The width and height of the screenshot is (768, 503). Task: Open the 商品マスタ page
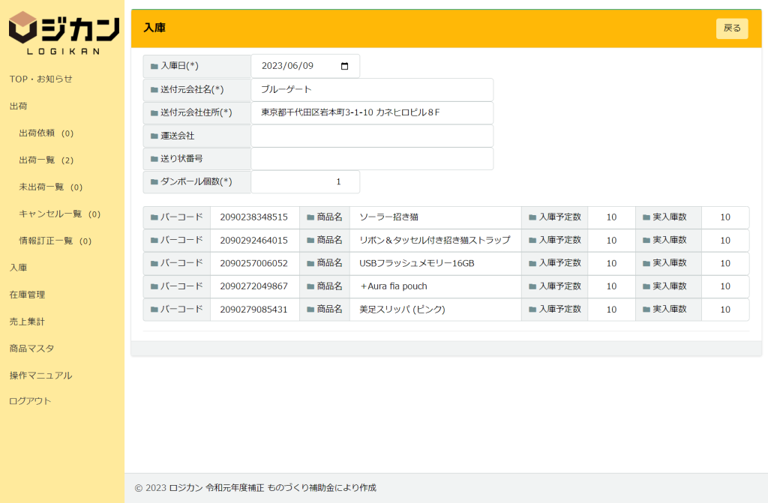(31, 349)
